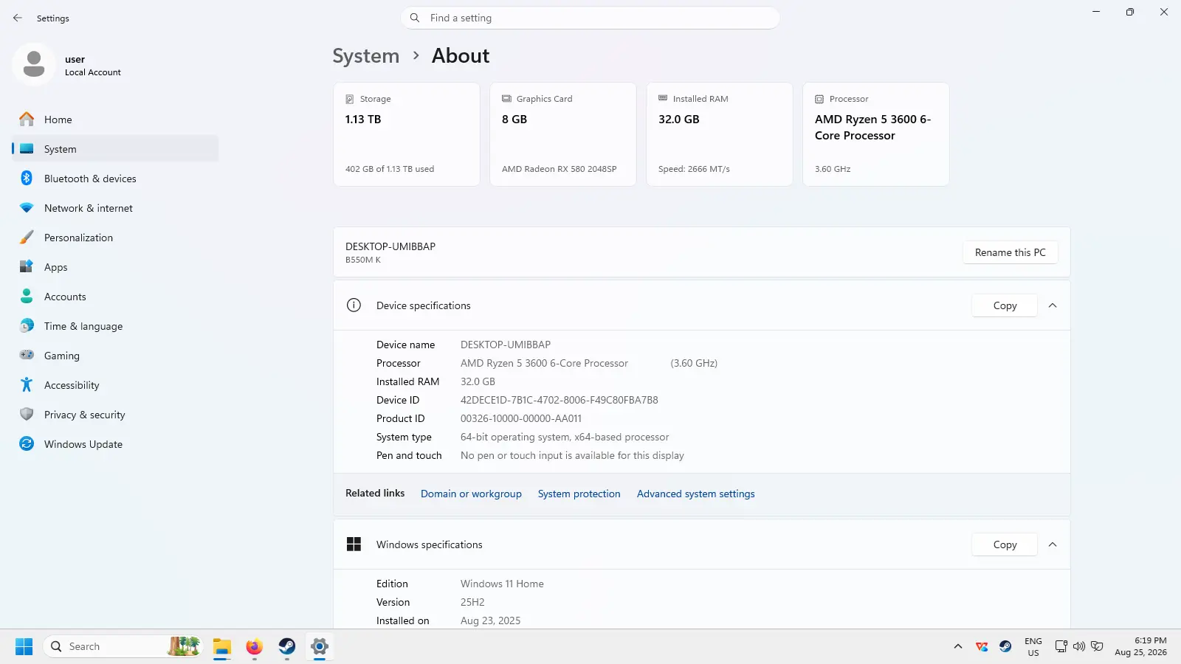
Task: Click the 'AMD Ryzen 5 3600 6-Core Processor' card title
Action: click(x=872, y=127)
